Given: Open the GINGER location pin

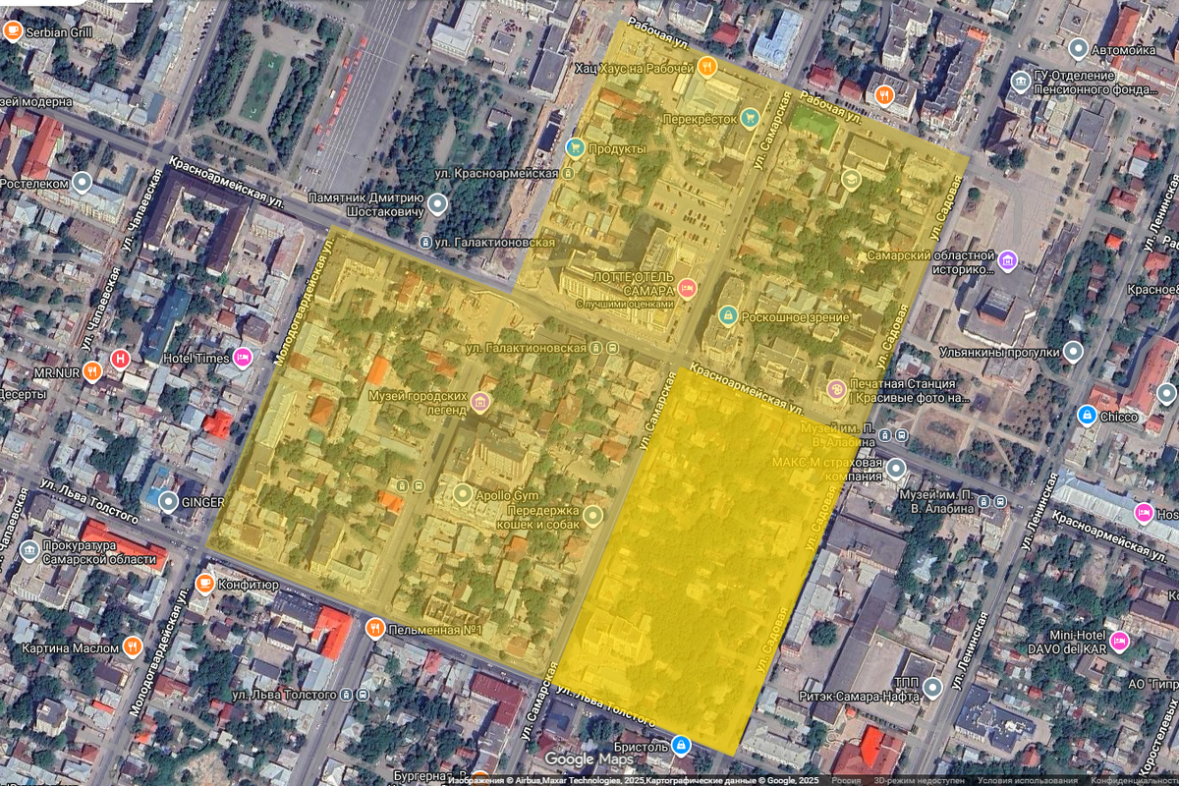Looking at the screenshot, I should pyautogui.click(x=169, y=502).
